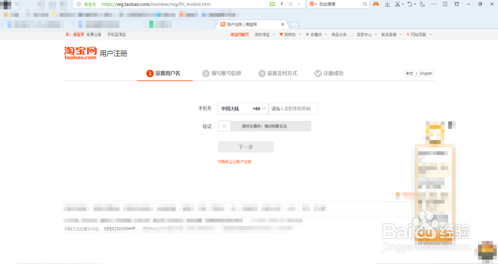This screenshot has height=264, width=498.
Task: Expand 我的淘宝 dropdown menu
Action: 264,35
